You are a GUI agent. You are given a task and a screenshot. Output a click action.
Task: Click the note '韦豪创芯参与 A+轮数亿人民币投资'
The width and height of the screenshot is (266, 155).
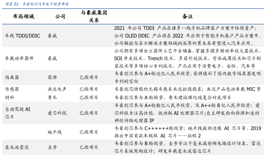pyautogui.click(x=187, y=105)
